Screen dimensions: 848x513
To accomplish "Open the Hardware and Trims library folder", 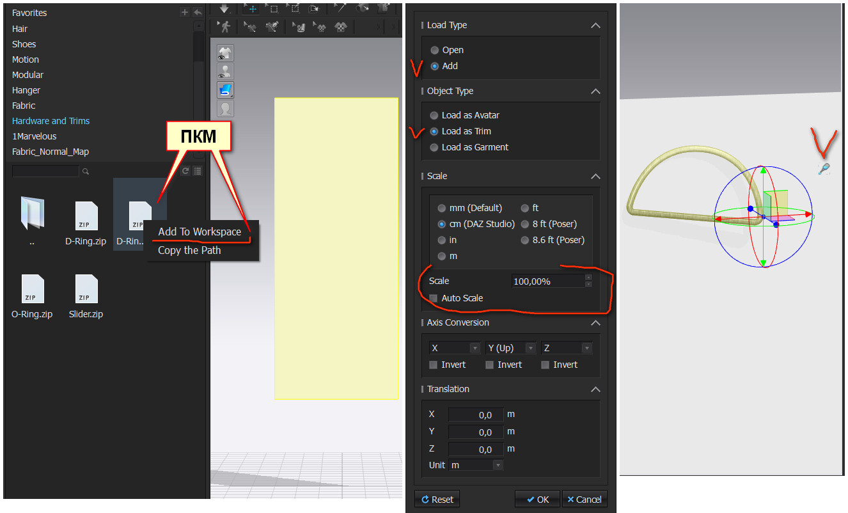I will click(51, 121).
